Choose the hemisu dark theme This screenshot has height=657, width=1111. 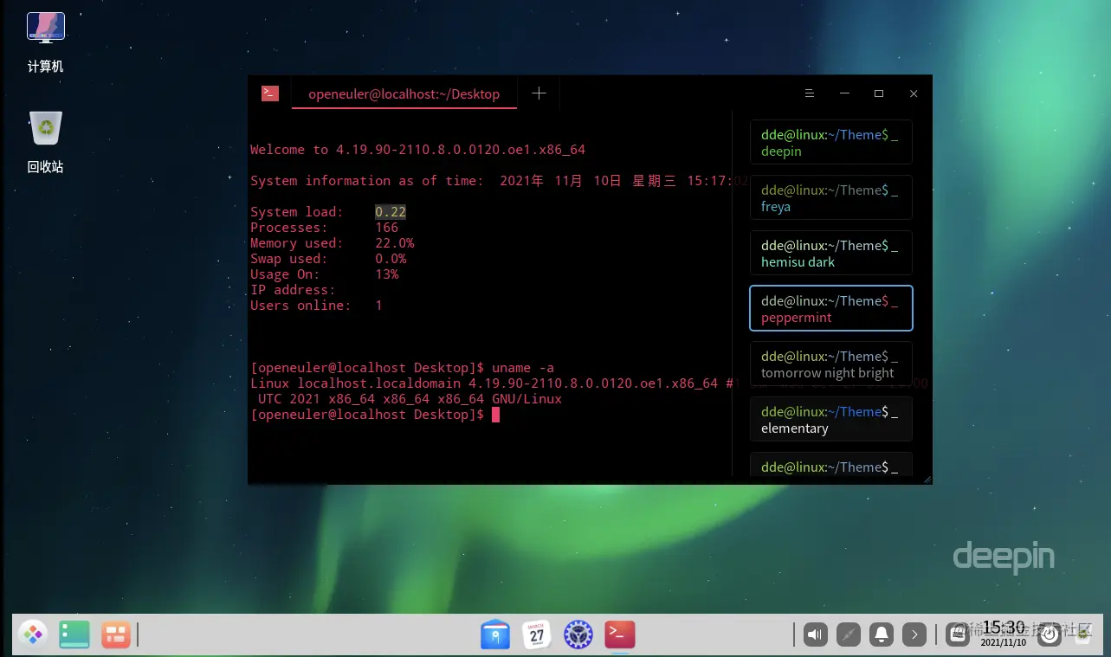point(830,253)
